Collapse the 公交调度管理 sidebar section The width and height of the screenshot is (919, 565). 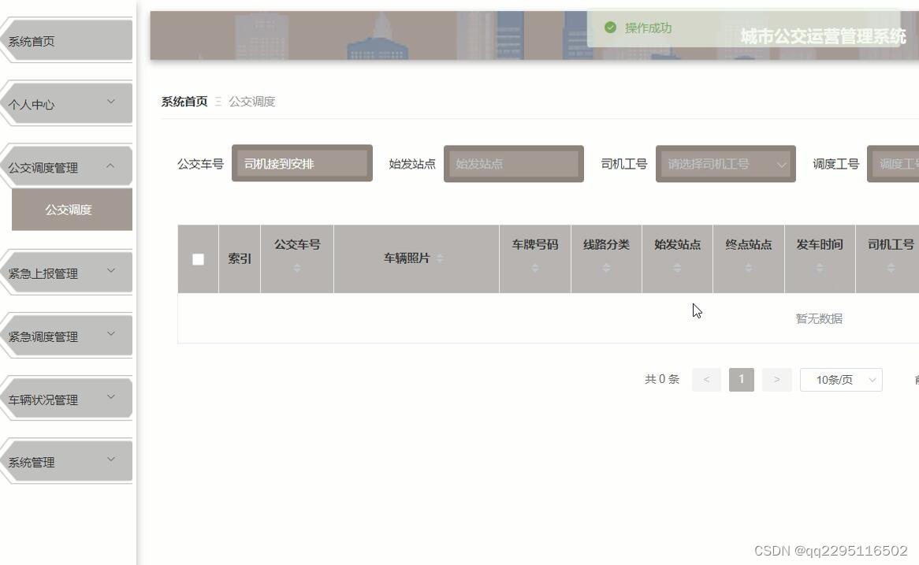pos(67,166)
